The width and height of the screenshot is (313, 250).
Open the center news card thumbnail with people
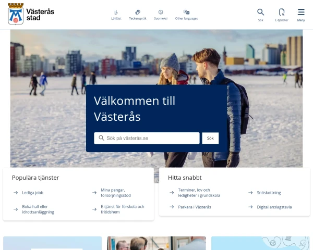156,243
